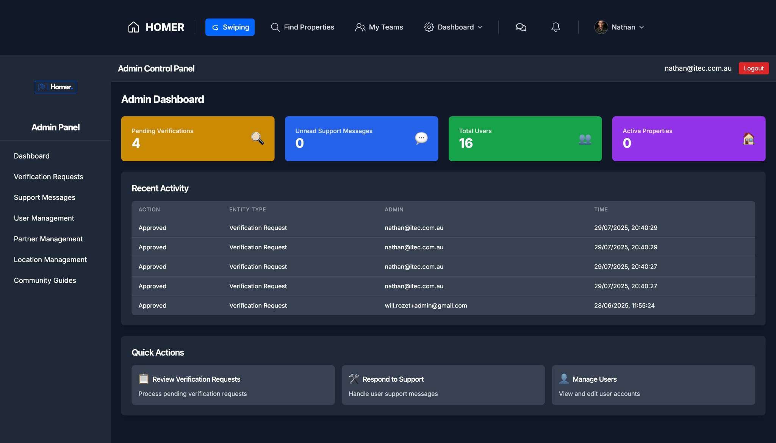This screenshot has height=443, width=776.
Task: Open chat messages icon in top bar
Action: [x=521, y=27]
